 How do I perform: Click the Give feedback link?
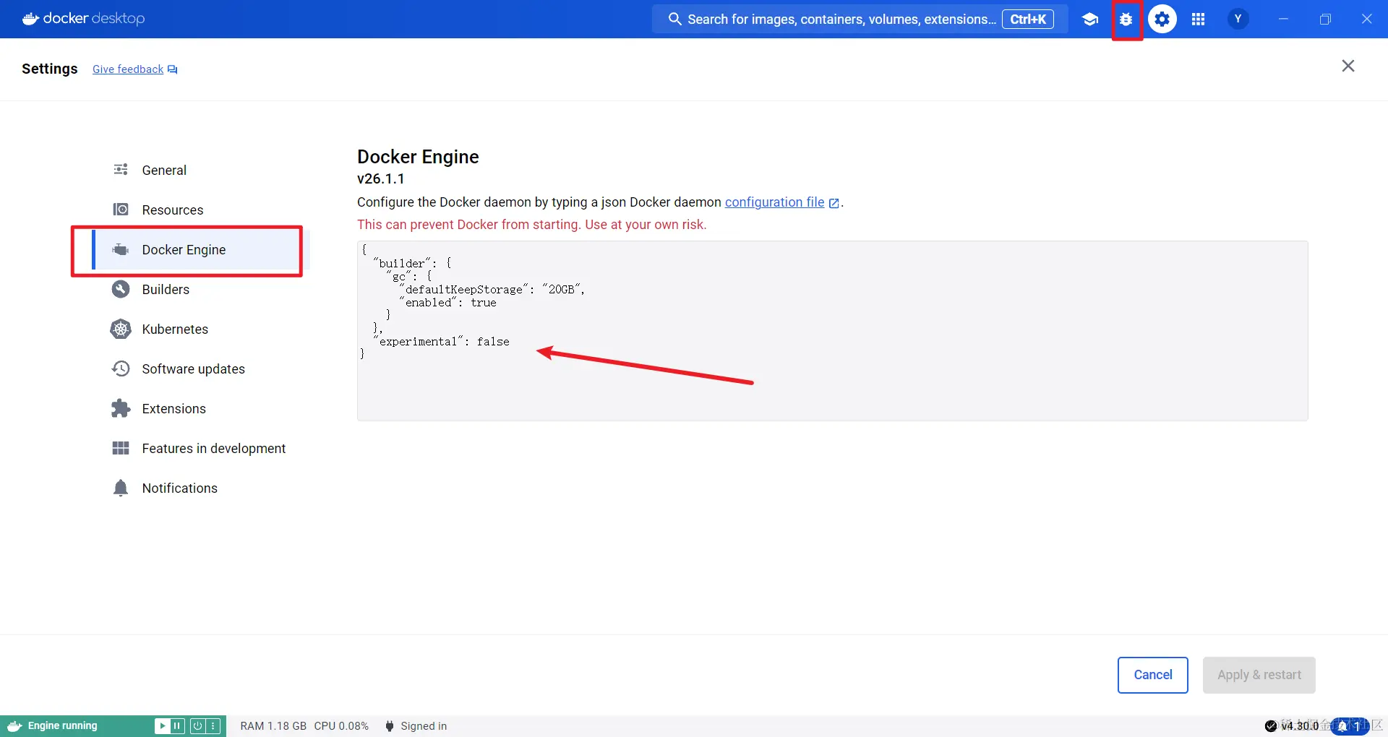click(127, 69)
